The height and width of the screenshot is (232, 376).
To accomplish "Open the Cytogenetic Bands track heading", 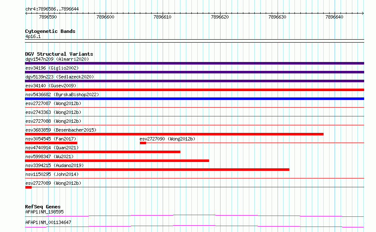I will click(x=50, y=31).
